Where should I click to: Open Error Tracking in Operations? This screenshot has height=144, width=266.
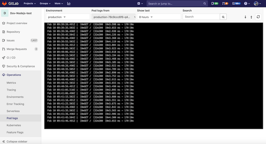(x=15, y=104)
